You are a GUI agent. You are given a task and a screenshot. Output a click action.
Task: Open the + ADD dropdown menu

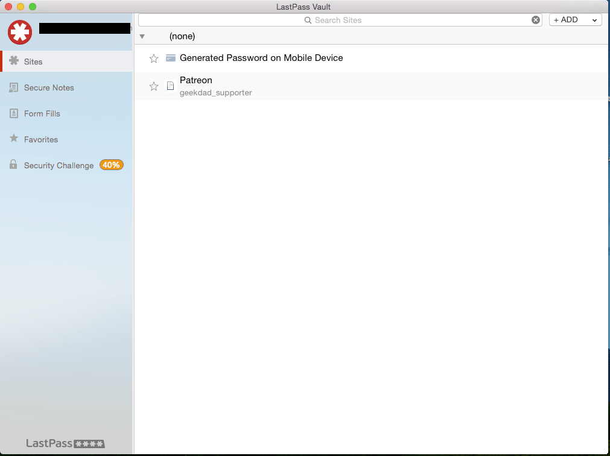coord(575,20)
